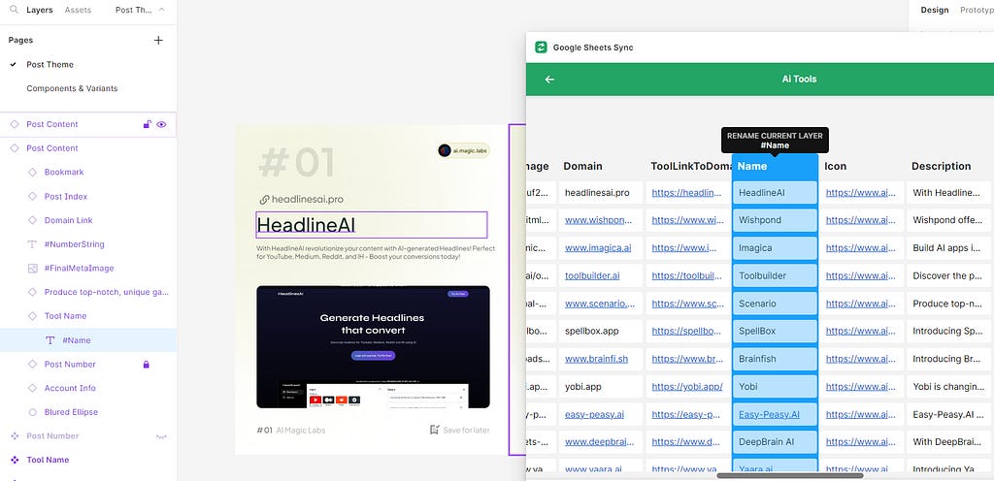Click the headlinesai.pro domain cell
994x481 pixels.
click(x=600, y=192)
